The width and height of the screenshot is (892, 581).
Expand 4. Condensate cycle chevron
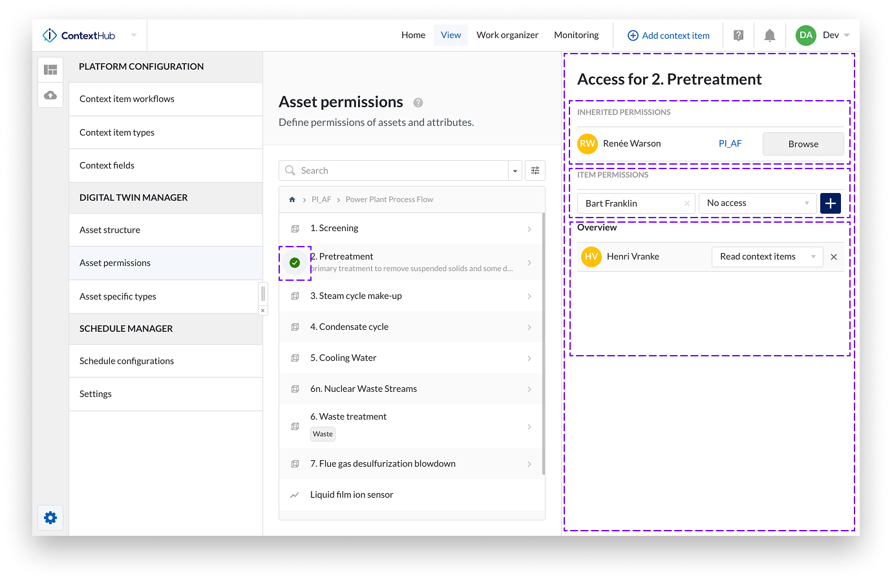(x=529, y=327)
